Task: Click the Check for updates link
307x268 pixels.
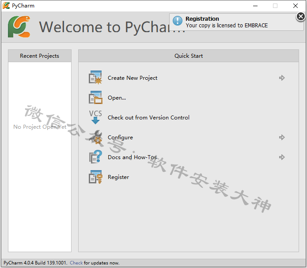Action: pyautogui.click(x=76, y=263)
